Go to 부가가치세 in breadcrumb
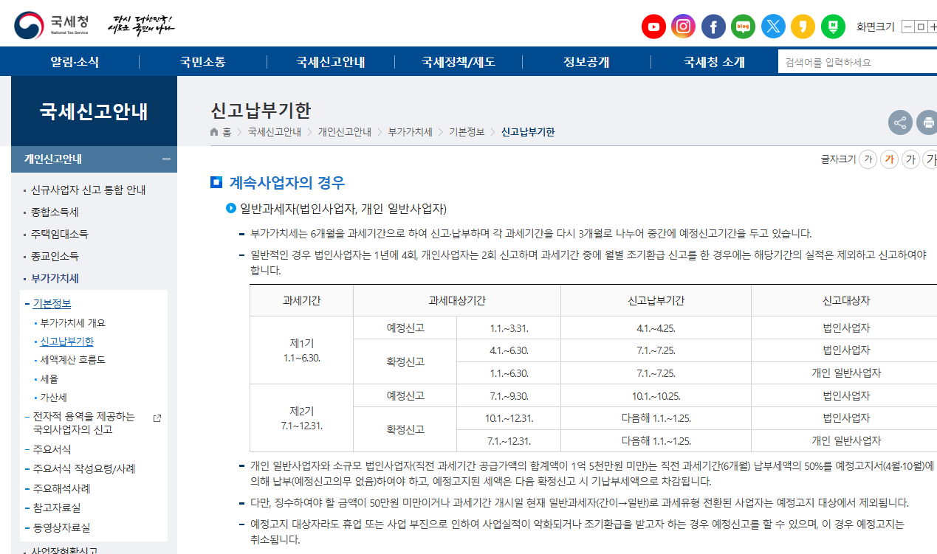The height and width of the screenshot is (554, 937). (x=411, y=132)
